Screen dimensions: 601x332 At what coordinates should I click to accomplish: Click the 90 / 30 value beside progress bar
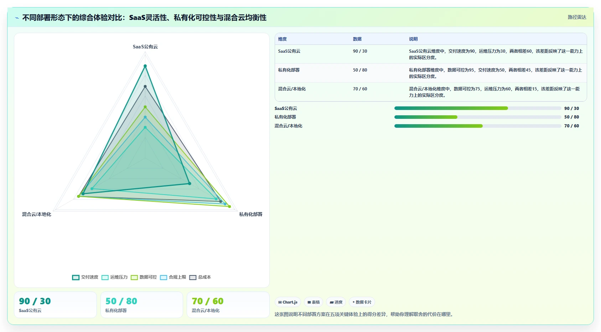coord(571,109)
